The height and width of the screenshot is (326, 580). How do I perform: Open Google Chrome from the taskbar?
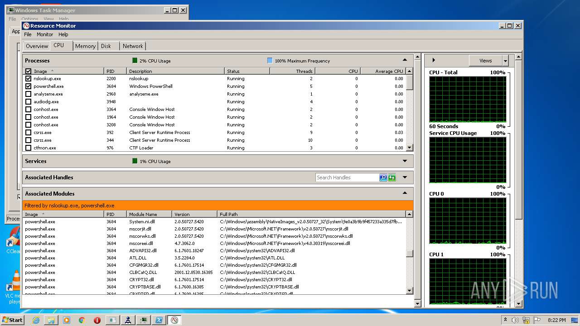pos(82,320)
